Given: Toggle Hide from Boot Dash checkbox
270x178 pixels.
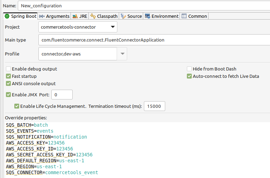Looking at the screenshot, I should coord(189,69).
